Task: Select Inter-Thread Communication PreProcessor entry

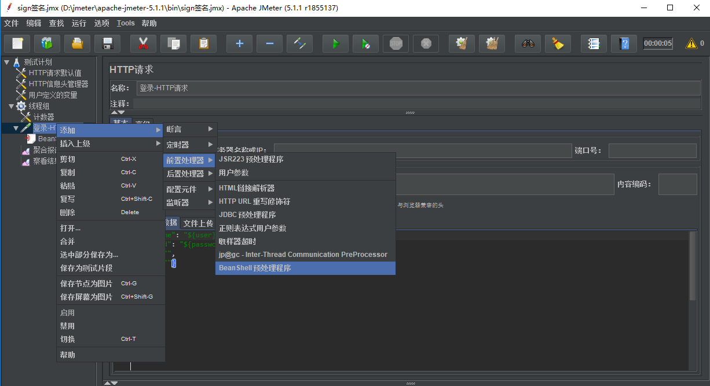Action: tap(305, 255)
